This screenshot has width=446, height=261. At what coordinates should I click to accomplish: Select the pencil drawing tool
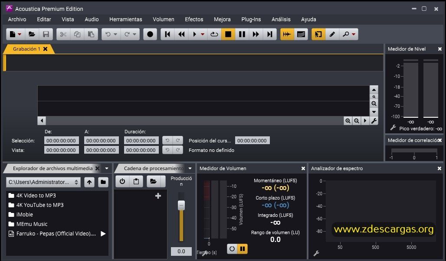[x=332, y=34]
